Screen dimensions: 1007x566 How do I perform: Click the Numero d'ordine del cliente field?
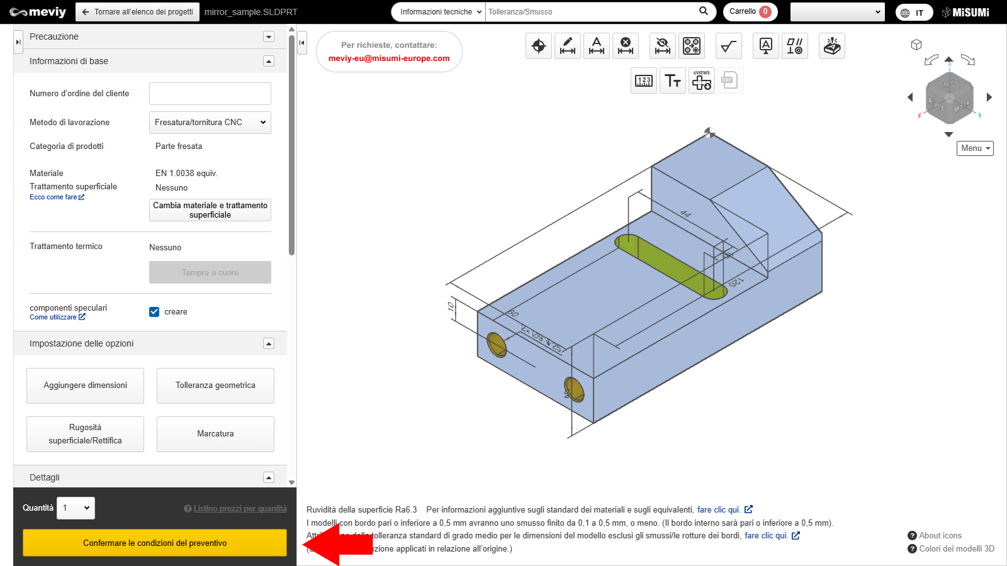pyautogui.click(x=210, y=94)
